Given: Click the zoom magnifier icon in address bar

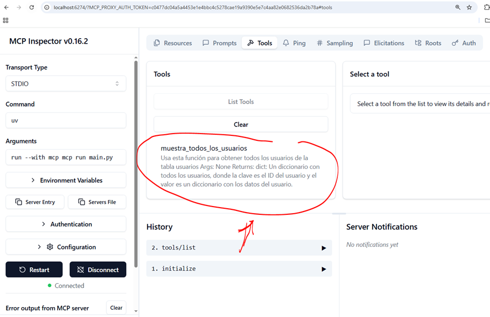Looking at the screenshot, I should [458, 8].
